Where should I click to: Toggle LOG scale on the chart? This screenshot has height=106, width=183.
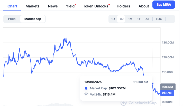tap(159, 19)
